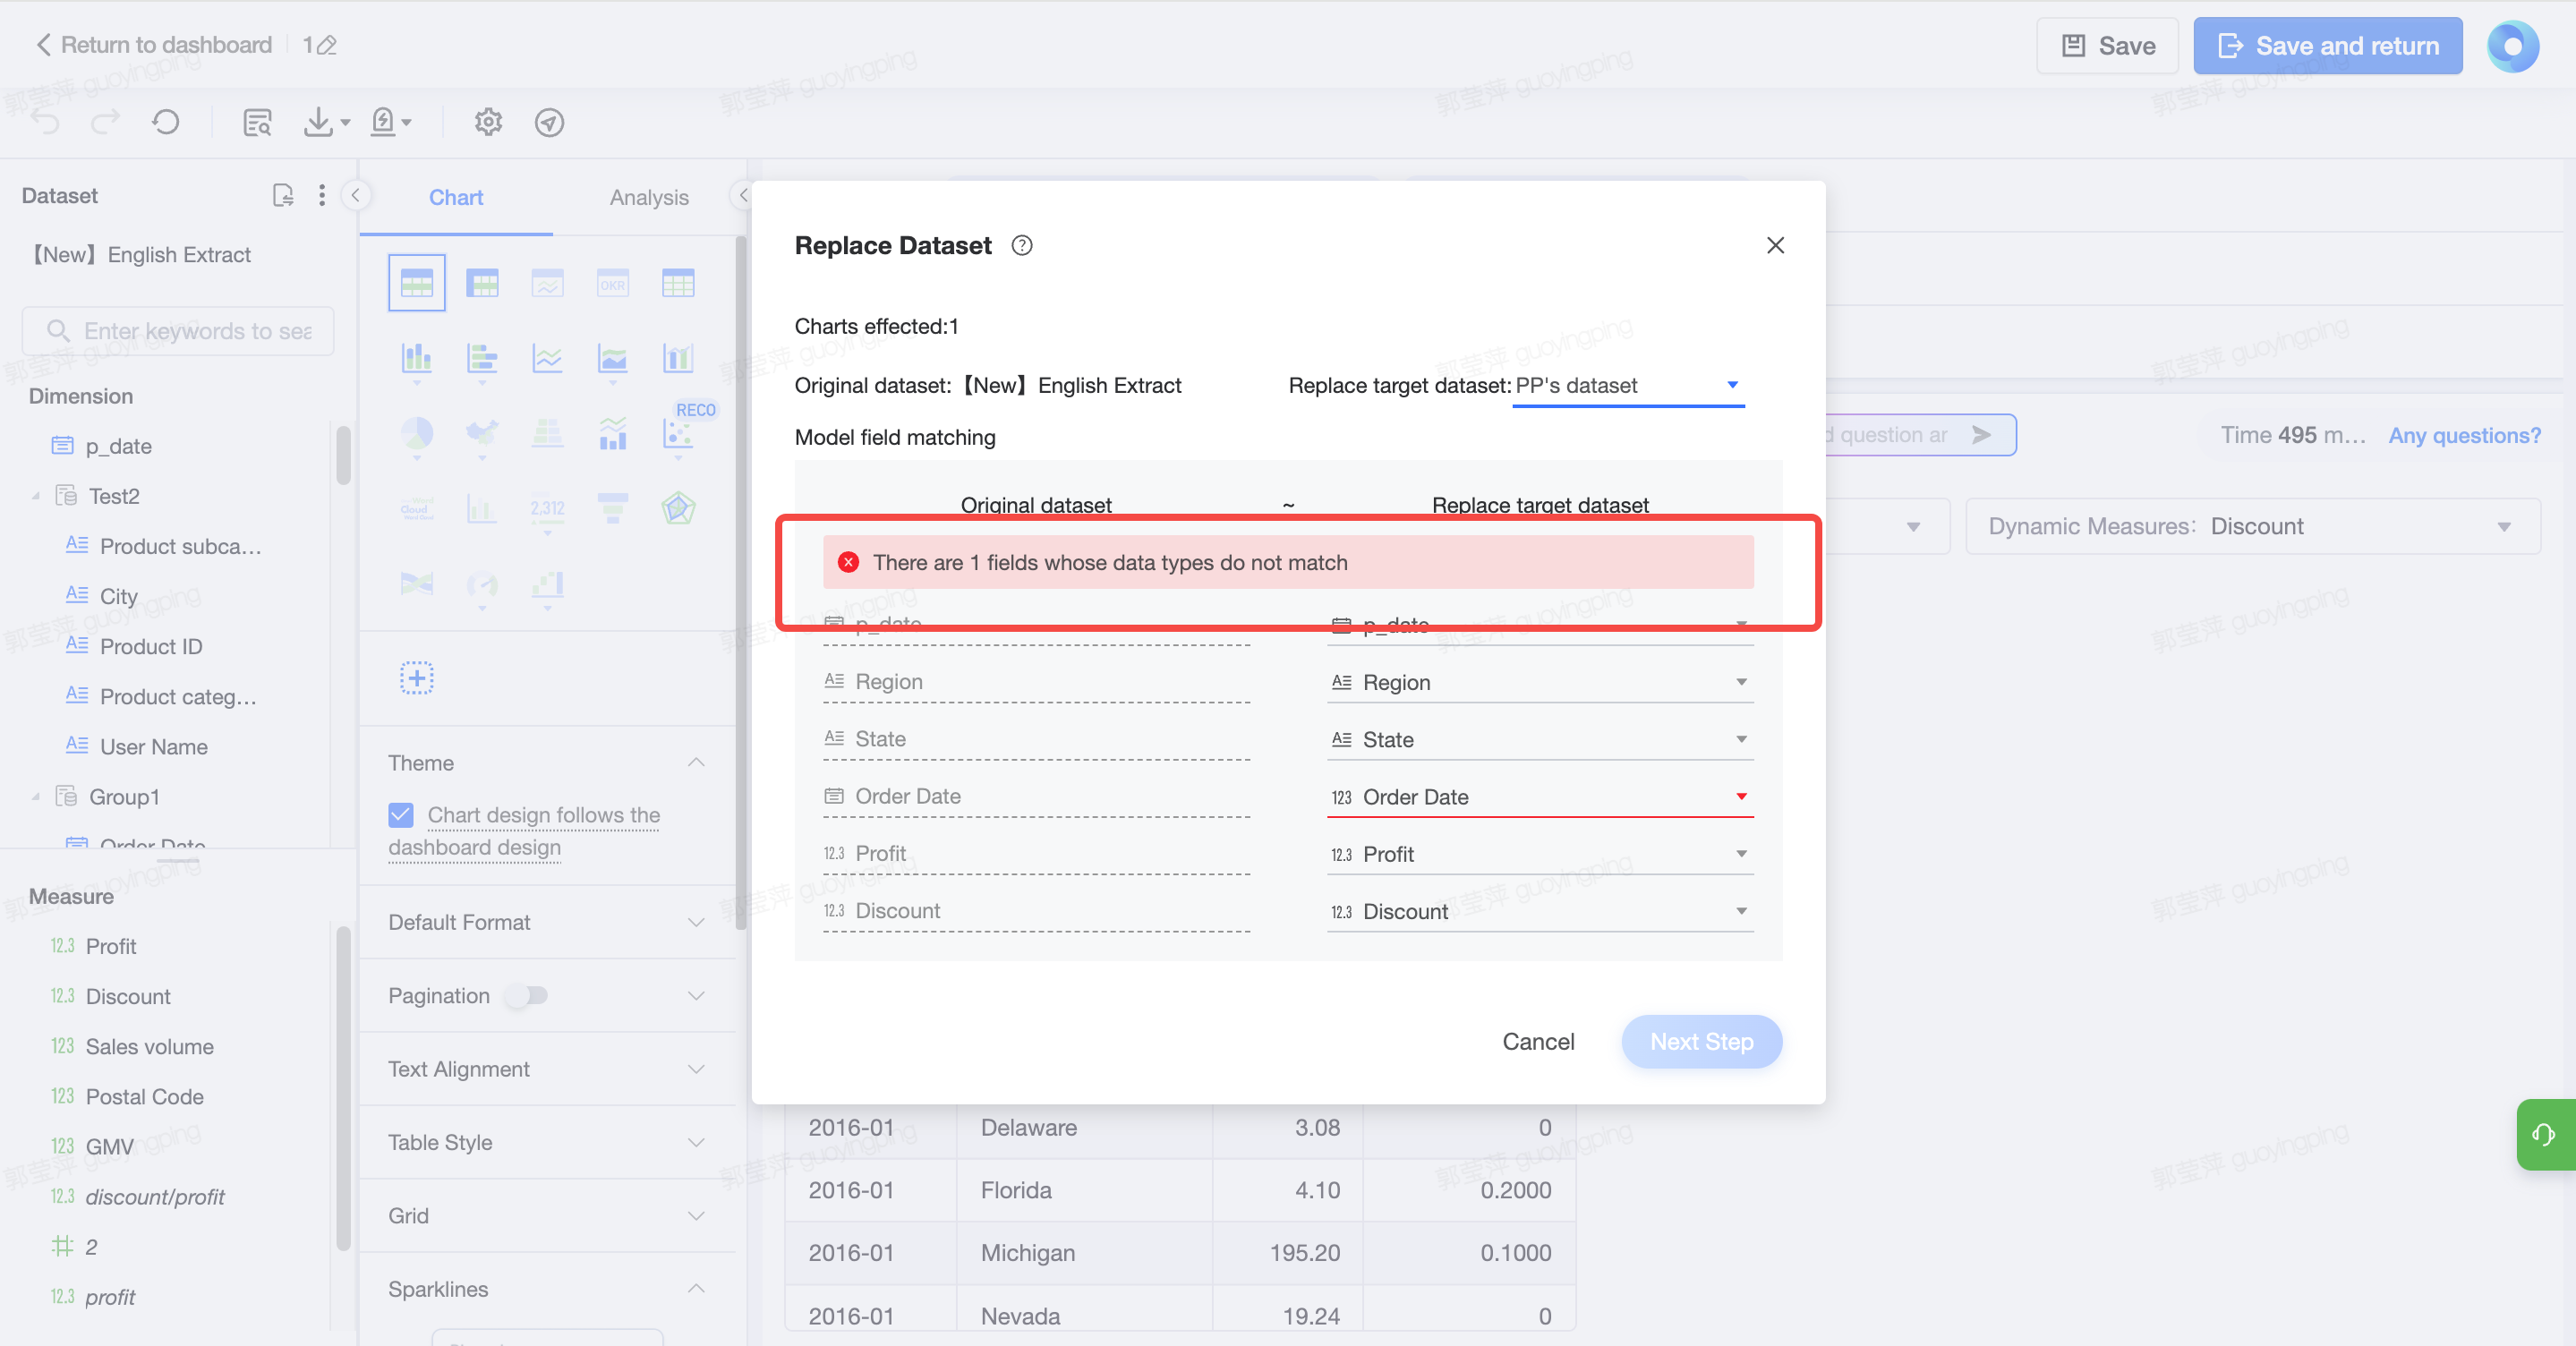
Task: Choose the radar chart icon
Action: point(678,508)
